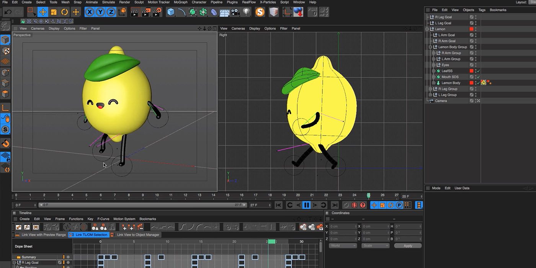Click the Light bulb icon
Screen dimensions: 536x268
(247, 12)
